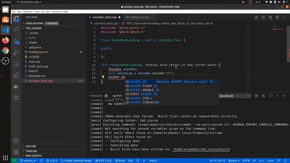290x163 pixels.
Task: Close the bottom panel
Action: click(284, 96)
